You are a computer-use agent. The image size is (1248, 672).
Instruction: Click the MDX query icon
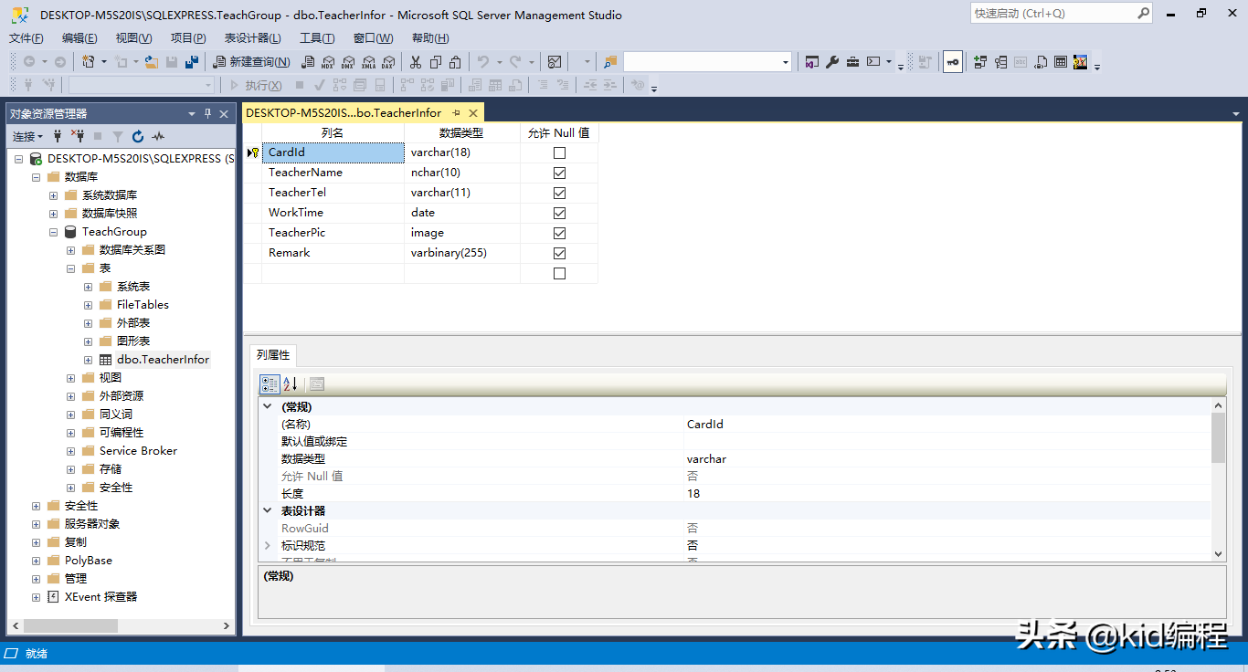point(328,62)
